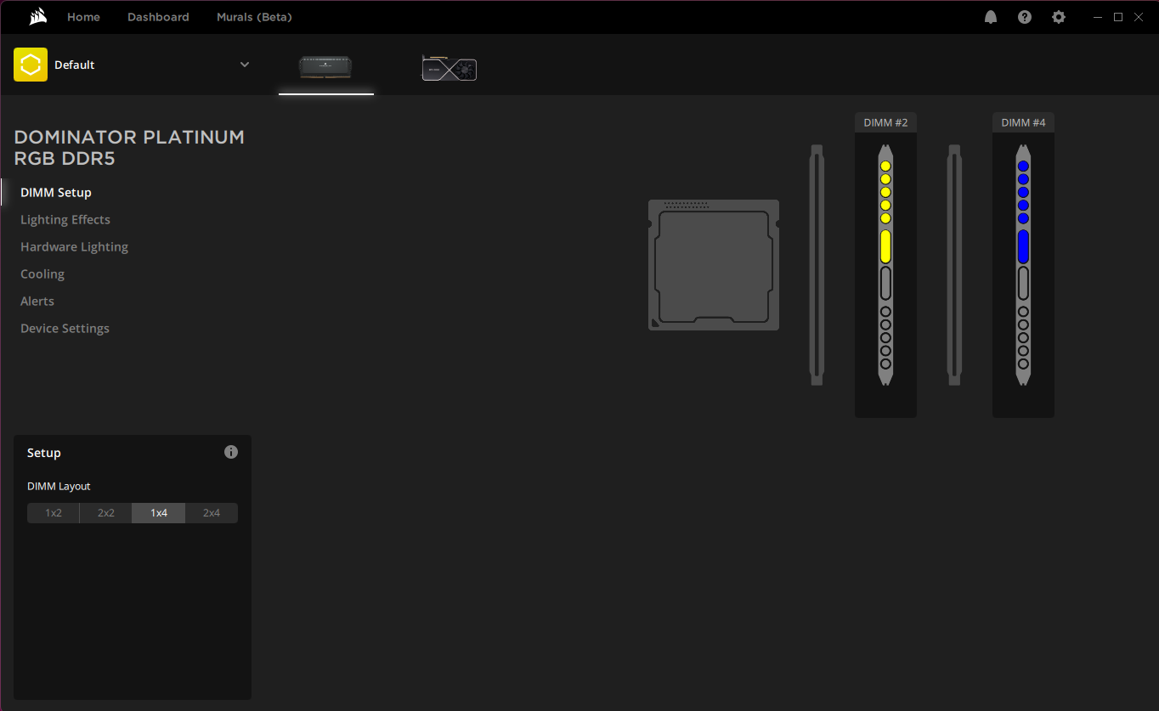Click the Corsair sails logo icon
The height and width of the screenshot is (711, 1159).
[37, 17]
